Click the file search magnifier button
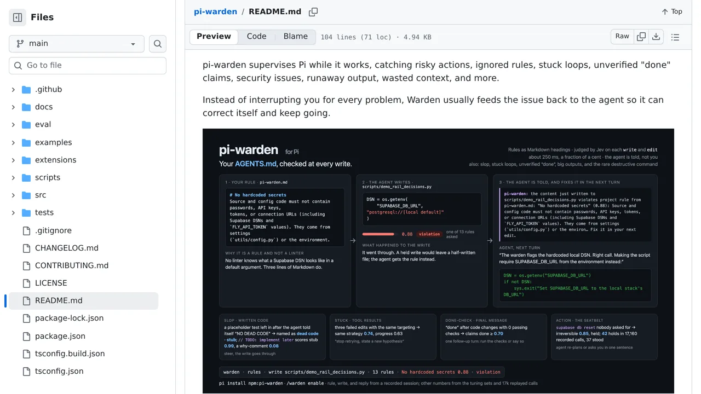The height and width of the screenshot is (394, 701). coord(158,44)
